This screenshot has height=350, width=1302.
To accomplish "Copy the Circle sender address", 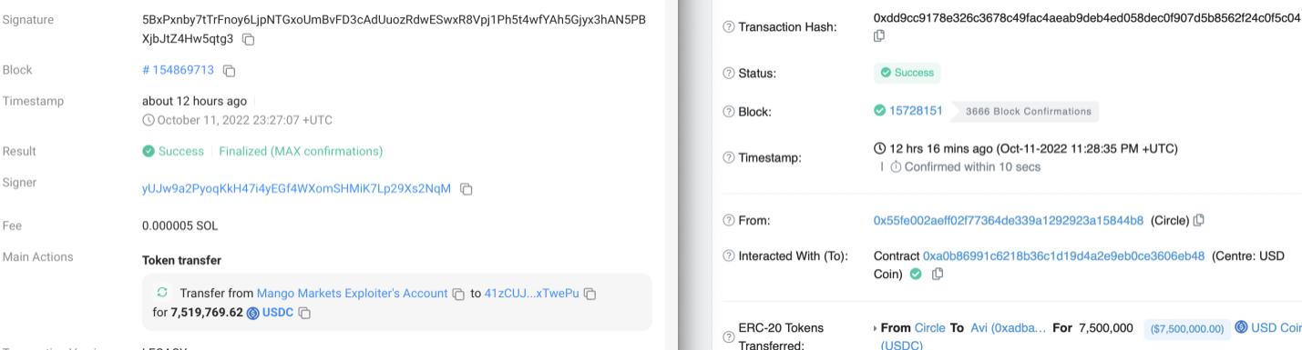I will tap(1199, 219).
